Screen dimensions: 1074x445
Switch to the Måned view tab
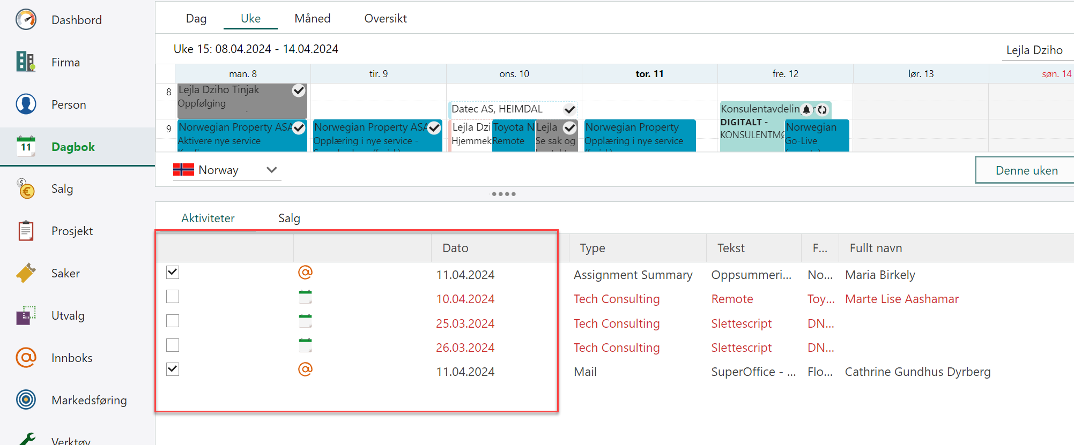(312, 19)
